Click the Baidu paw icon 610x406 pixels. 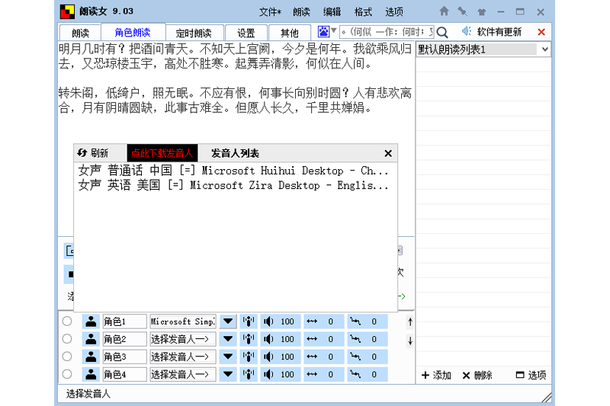pyautogui.click(x=324, y=31)
